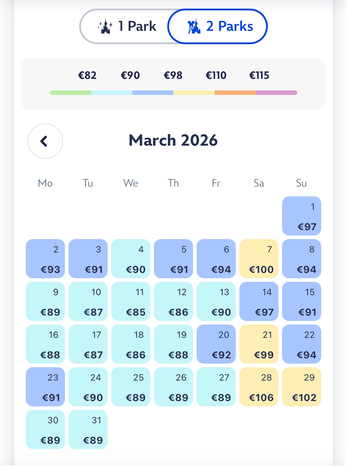Screen dimensions: 347x466
Task: Pick March 28 at €106
Action: tap(259, 387)
